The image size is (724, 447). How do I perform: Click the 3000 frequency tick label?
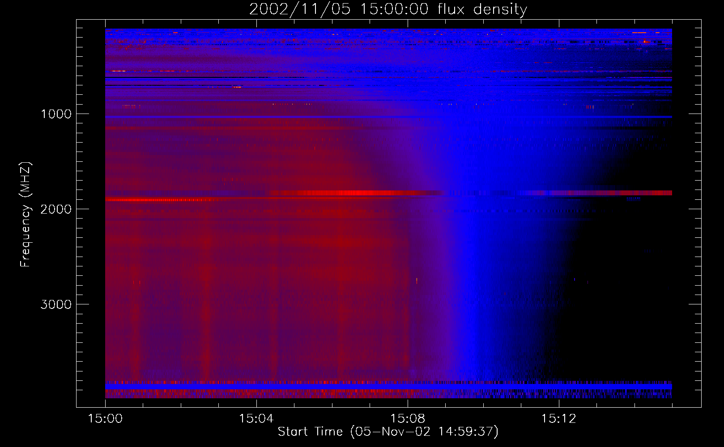(56, 304)
